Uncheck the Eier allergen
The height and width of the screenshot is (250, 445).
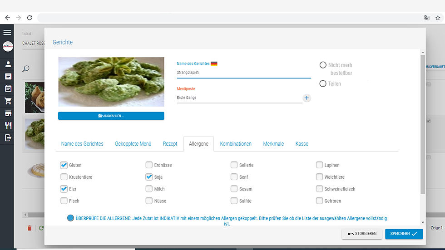tap(64, 189)
